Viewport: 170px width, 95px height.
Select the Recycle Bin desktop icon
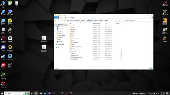tap(3, 31)
